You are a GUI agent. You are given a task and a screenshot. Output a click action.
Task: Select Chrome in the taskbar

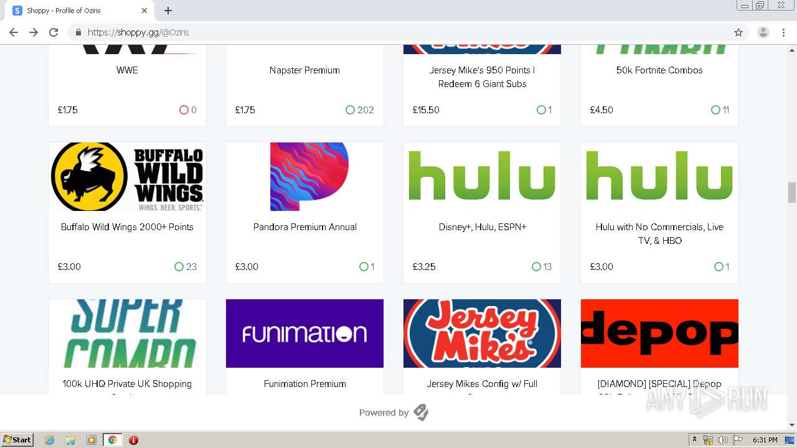click(112, 440)
